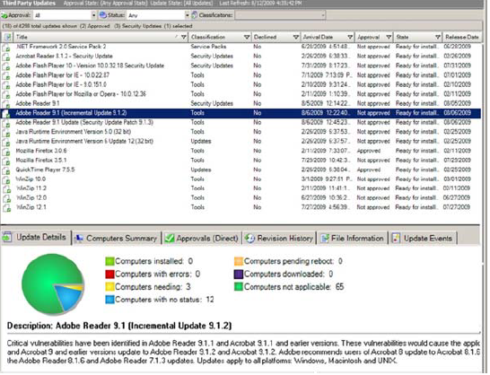This screenshot has height=375, width=490.
Task: Click icon for Security Update Patch 9.1.3 row
Action: pyautogui.click(x=6, y=123)
